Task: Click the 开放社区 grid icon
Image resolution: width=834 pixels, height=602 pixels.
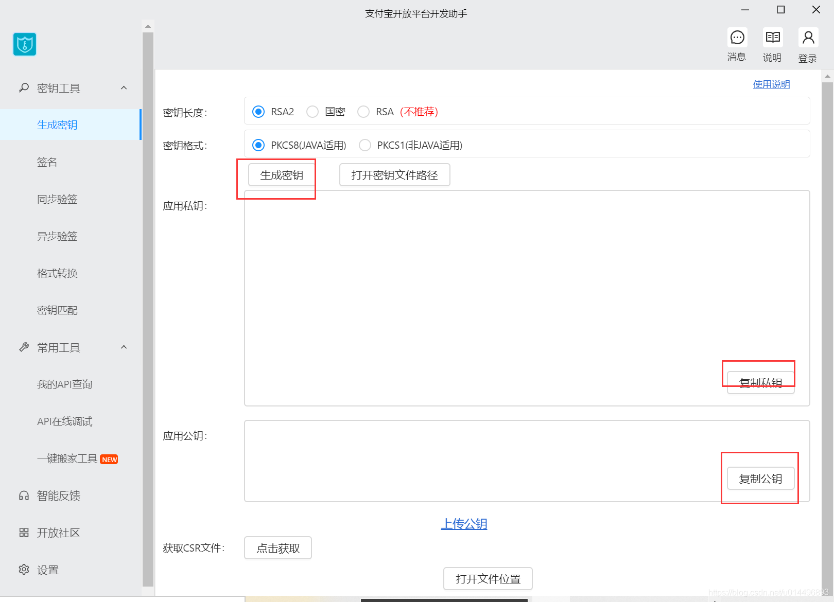Action: point(24,533)
